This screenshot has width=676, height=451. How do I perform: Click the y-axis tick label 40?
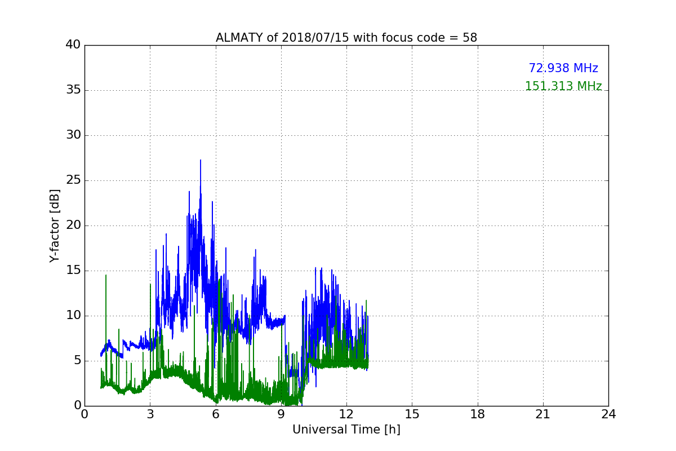[x=73, y=45]
